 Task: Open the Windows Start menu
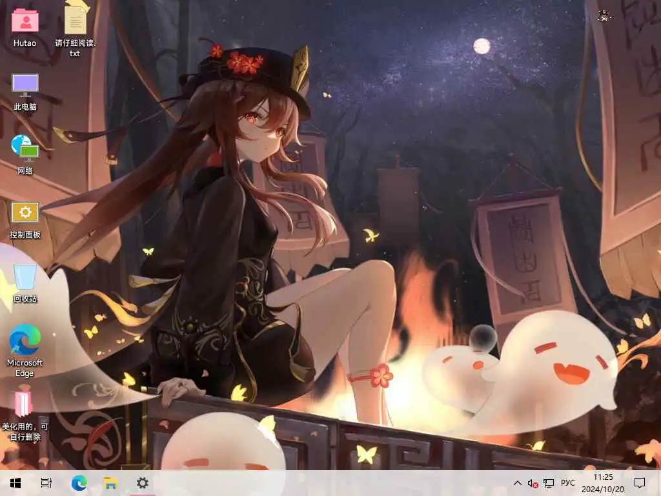tap(15, 483)
